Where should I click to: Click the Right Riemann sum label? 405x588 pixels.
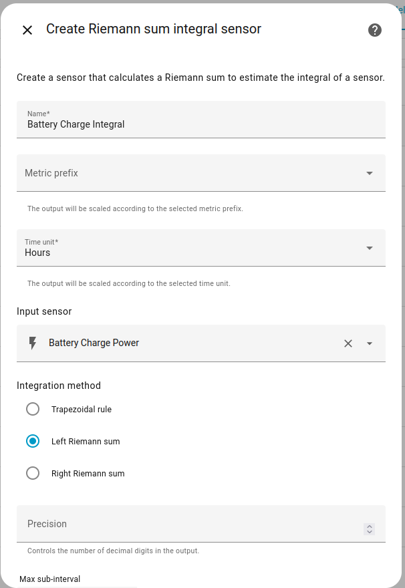coord(88,474)
